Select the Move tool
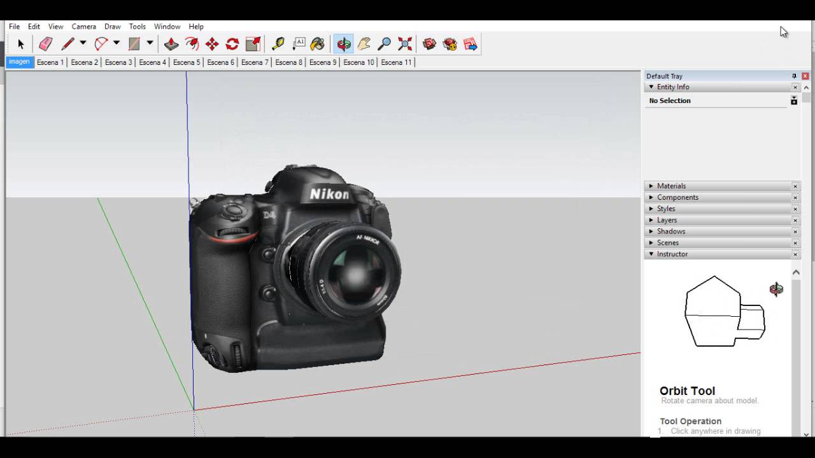 pyautogui.click(x=212, y=44)
